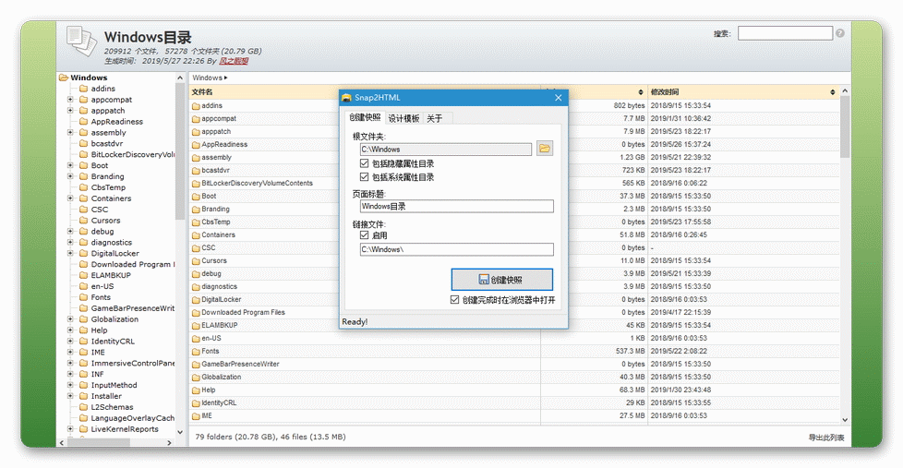Select the 创建快照 tab
Screen dimensions: 903x468
[365, 117]
